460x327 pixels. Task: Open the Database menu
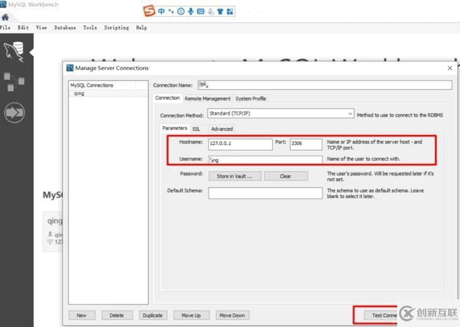[65, 28]
